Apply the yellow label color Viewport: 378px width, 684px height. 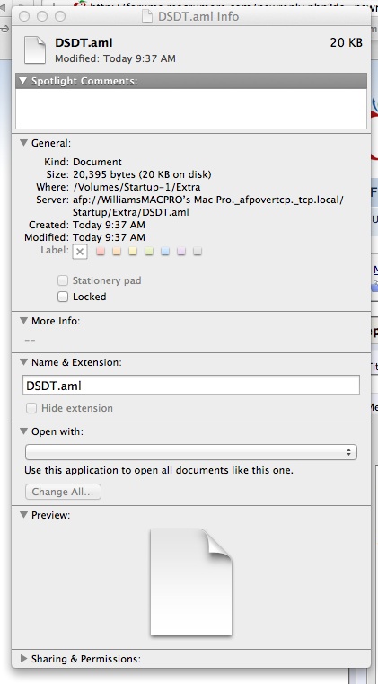133,251
